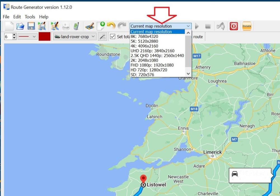Click the Stop playback button
This screenshot has width=280, height=196.
[x=208, y=26]
